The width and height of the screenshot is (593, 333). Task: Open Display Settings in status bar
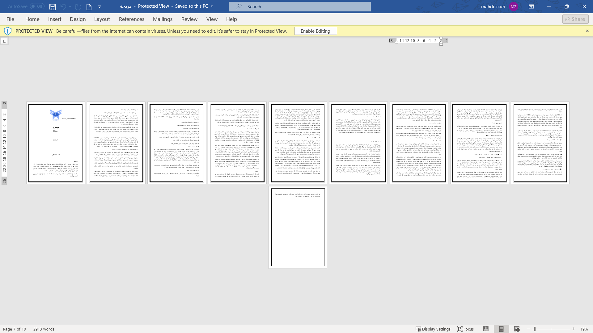pyautogui.click(x=433, y=329)
